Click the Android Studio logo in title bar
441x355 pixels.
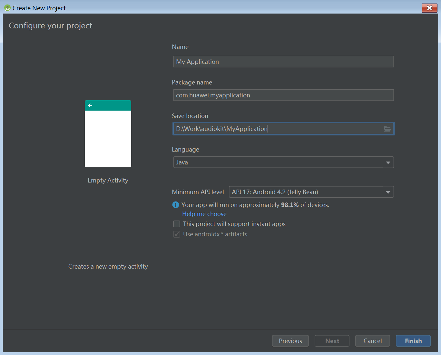point(7,8)
